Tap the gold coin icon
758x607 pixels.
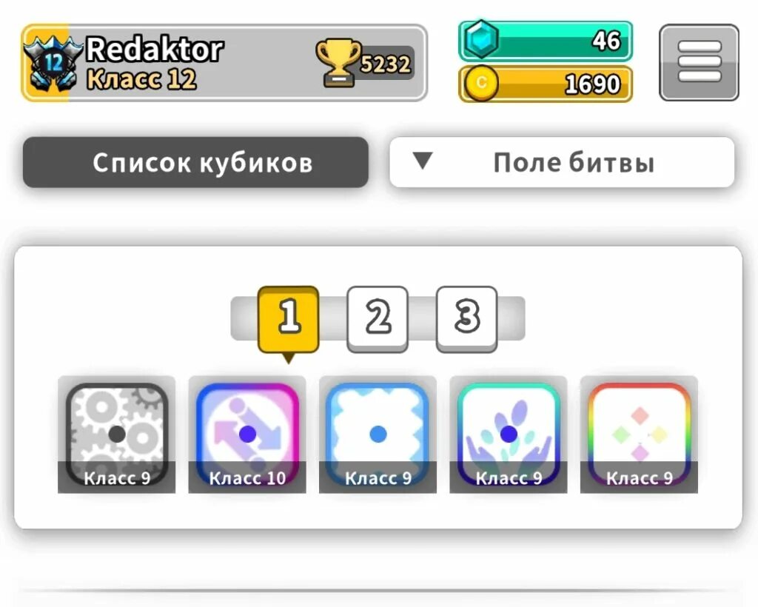click(x=481, y=83)
